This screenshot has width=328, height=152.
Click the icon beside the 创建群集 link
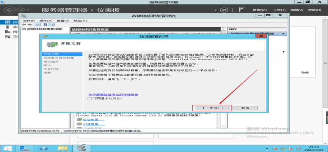click(x=79, y=124)
